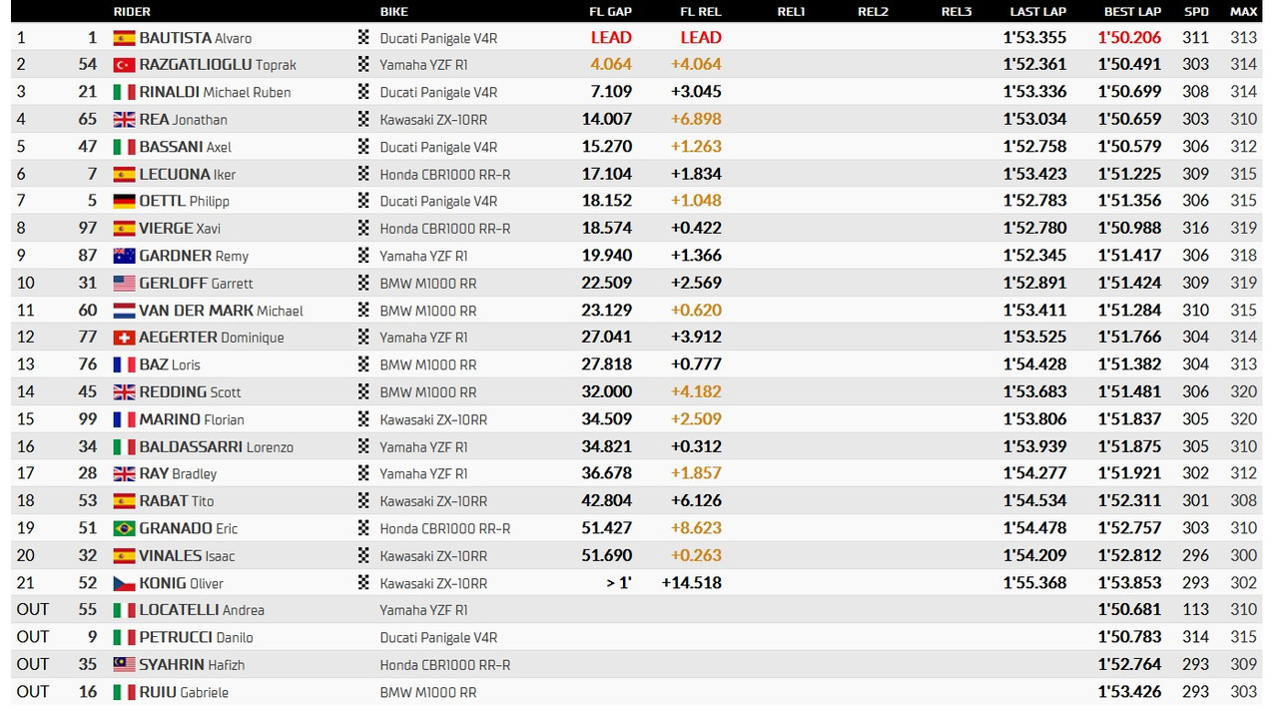Click rider number 54 in row two

tap(88, 65)
